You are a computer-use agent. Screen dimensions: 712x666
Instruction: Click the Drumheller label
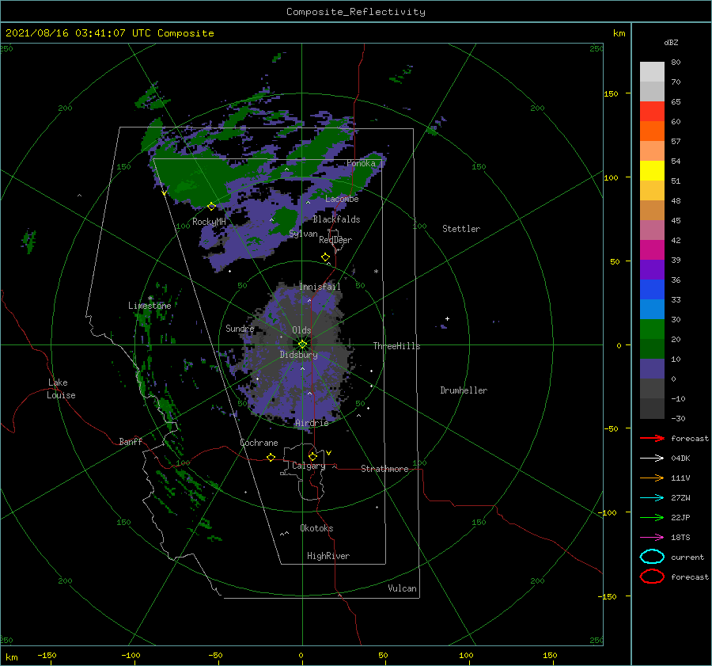(x=464, y=390)
